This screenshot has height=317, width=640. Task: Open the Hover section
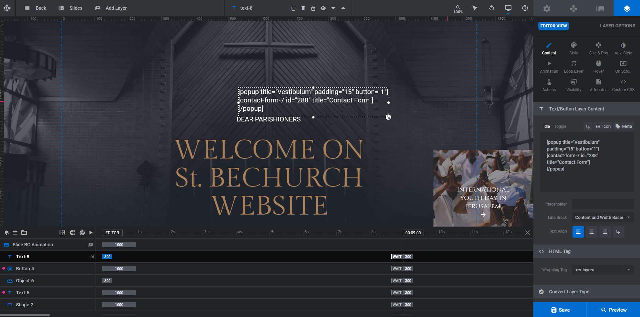tap(599, 67)
